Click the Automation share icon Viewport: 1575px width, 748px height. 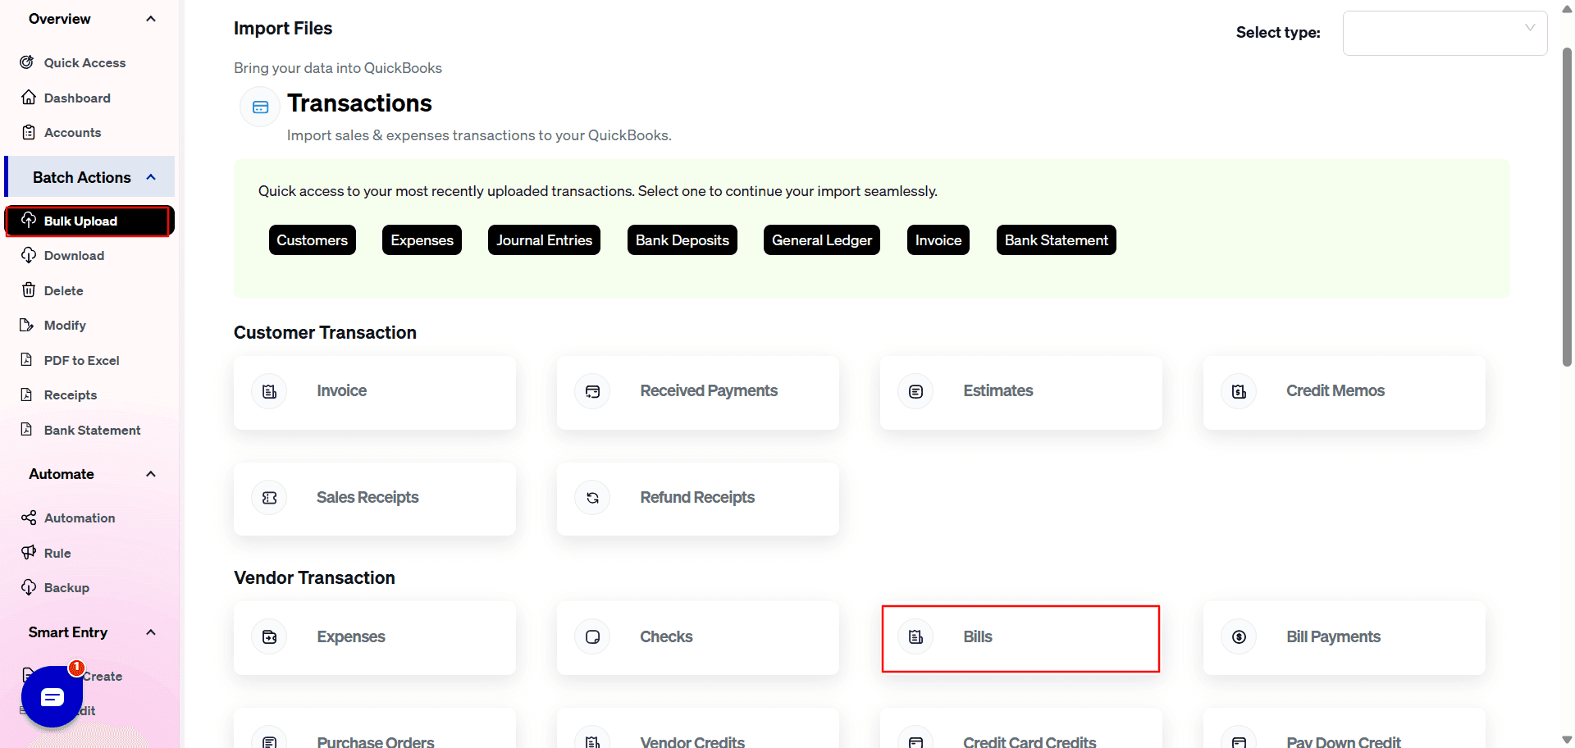click(x=29, y=518)
